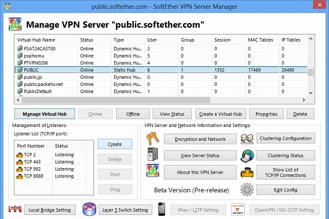329x219 pixels.
Task: Click the red bridge icon for Local Bridge
Action: 15,209
